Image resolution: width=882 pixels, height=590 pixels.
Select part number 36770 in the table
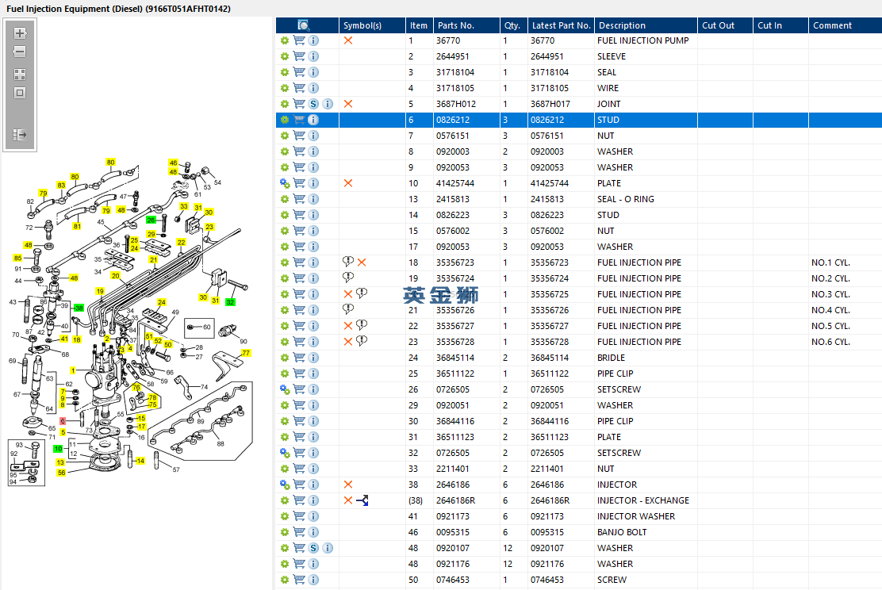[448, 40]
